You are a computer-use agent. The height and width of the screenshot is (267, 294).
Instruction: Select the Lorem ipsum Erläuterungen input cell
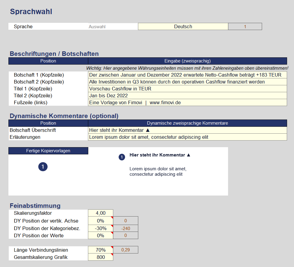point(187,137)
